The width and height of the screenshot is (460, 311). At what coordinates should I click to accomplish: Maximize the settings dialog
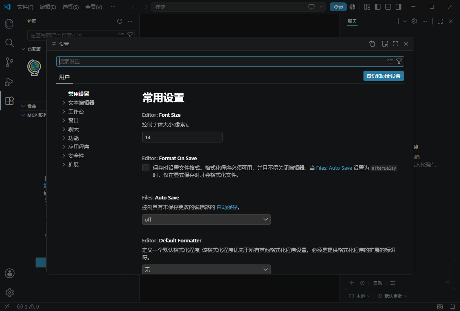[x=396, y=44]
